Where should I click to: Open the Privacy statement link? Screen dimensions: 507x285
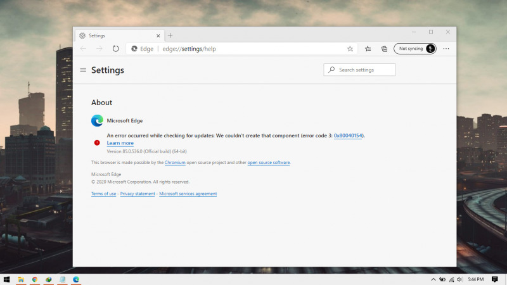(x=138, y=194)
